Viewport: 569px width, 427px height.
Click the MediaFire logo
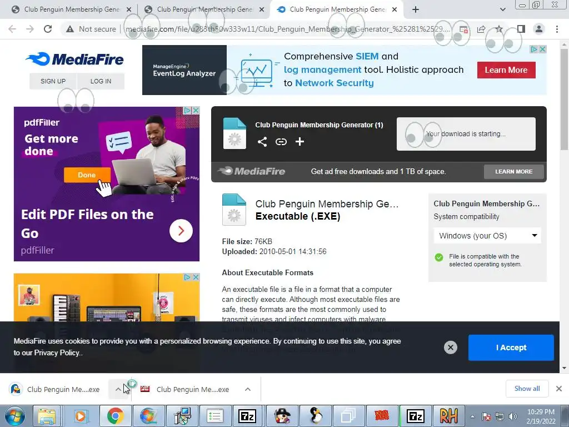(x=75, y=59)
